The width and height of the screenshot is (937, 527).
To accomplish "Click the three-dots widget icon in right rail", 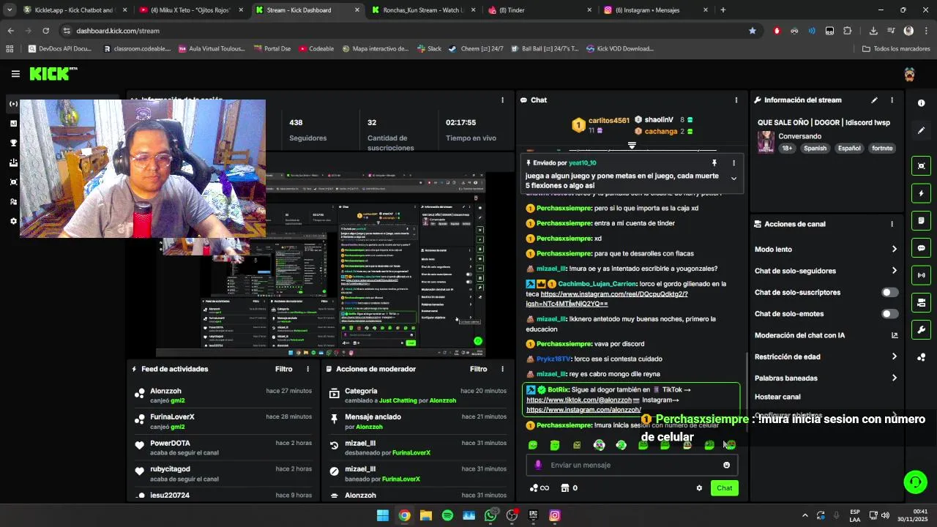I will (x=922, y=357).
